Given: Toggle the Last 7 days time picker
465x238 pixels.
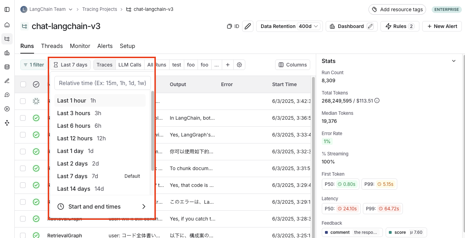Looking at the screenshot, I should [70, 65].
